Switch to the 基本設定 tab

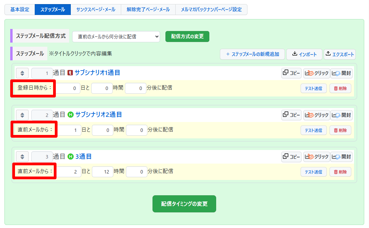coord(20,10)
